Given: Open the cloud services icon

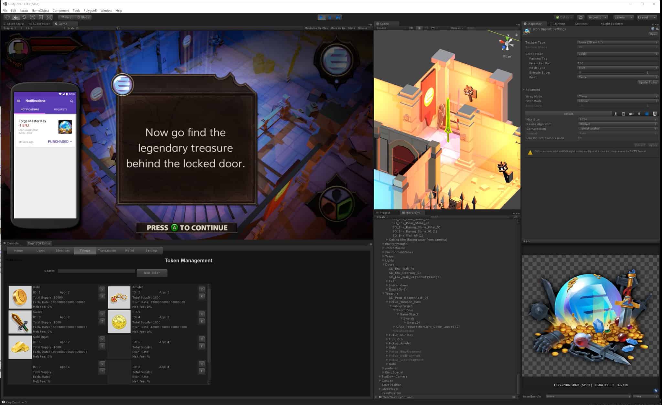Looking at the screenshot, I should click(x=581, y=17).
